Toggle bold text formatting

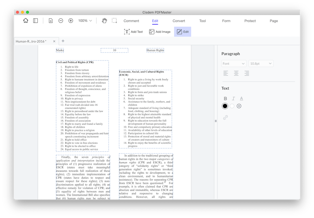tap(225, 98)
